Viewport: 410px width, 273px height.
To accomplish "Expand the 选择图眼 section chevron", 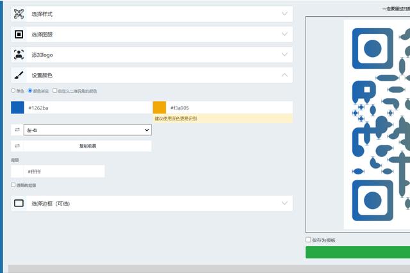I will point(284,34).
